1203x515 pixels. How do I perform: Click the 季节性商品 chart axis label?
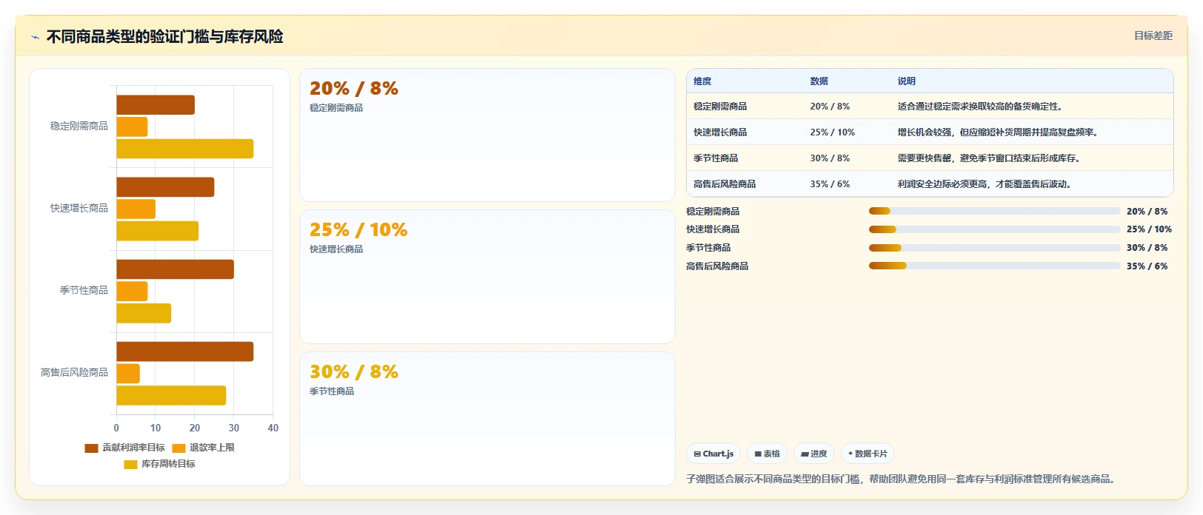point(84,291)
